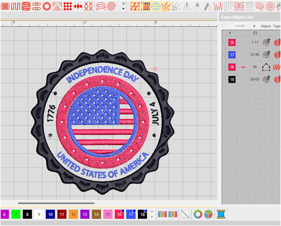Click the Object column header
This screenshot has height=226, width=281.
[266, 26]
